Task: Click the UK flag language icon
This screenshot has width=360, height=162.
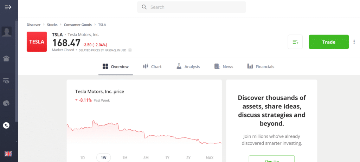Action: click(8, 154)
